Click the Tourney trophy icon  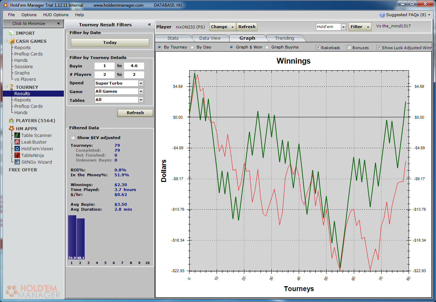pos(11,87)
